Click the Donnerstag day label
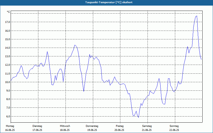 click(x=92, y=126)
